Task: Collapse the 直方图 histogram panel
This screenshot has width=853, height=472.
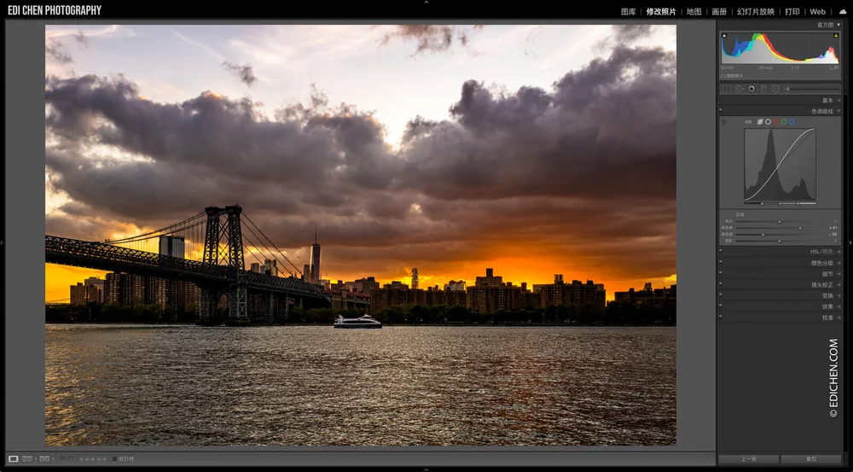Action: click(838, 25)
